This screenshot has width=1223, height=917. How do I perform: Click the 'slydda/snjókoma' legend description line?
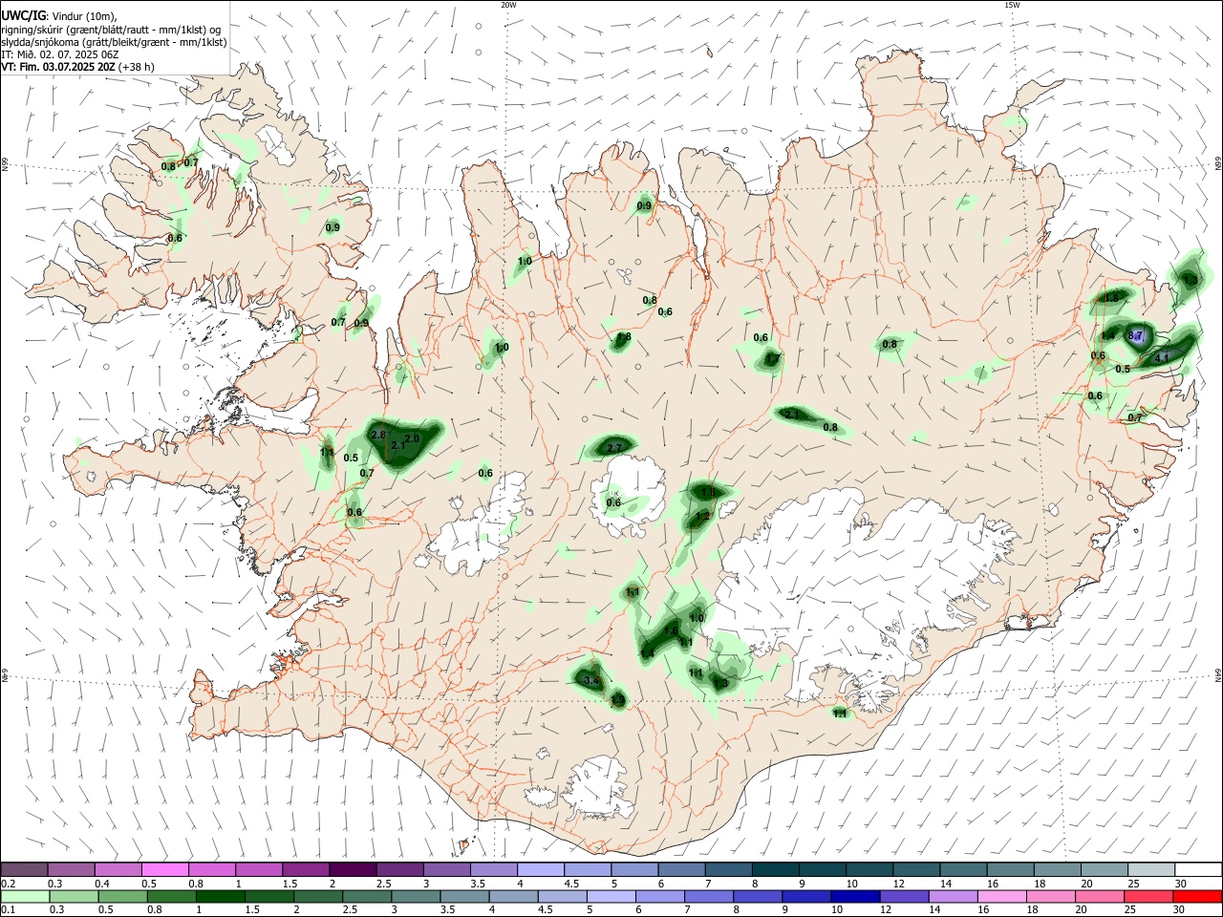114,42
